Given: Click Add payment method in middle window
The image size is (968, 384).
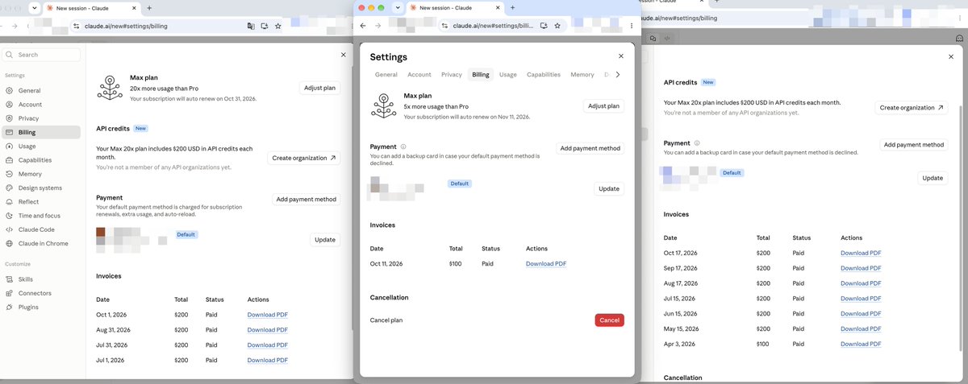Looking at the screenshot, I should coord(590,148).
